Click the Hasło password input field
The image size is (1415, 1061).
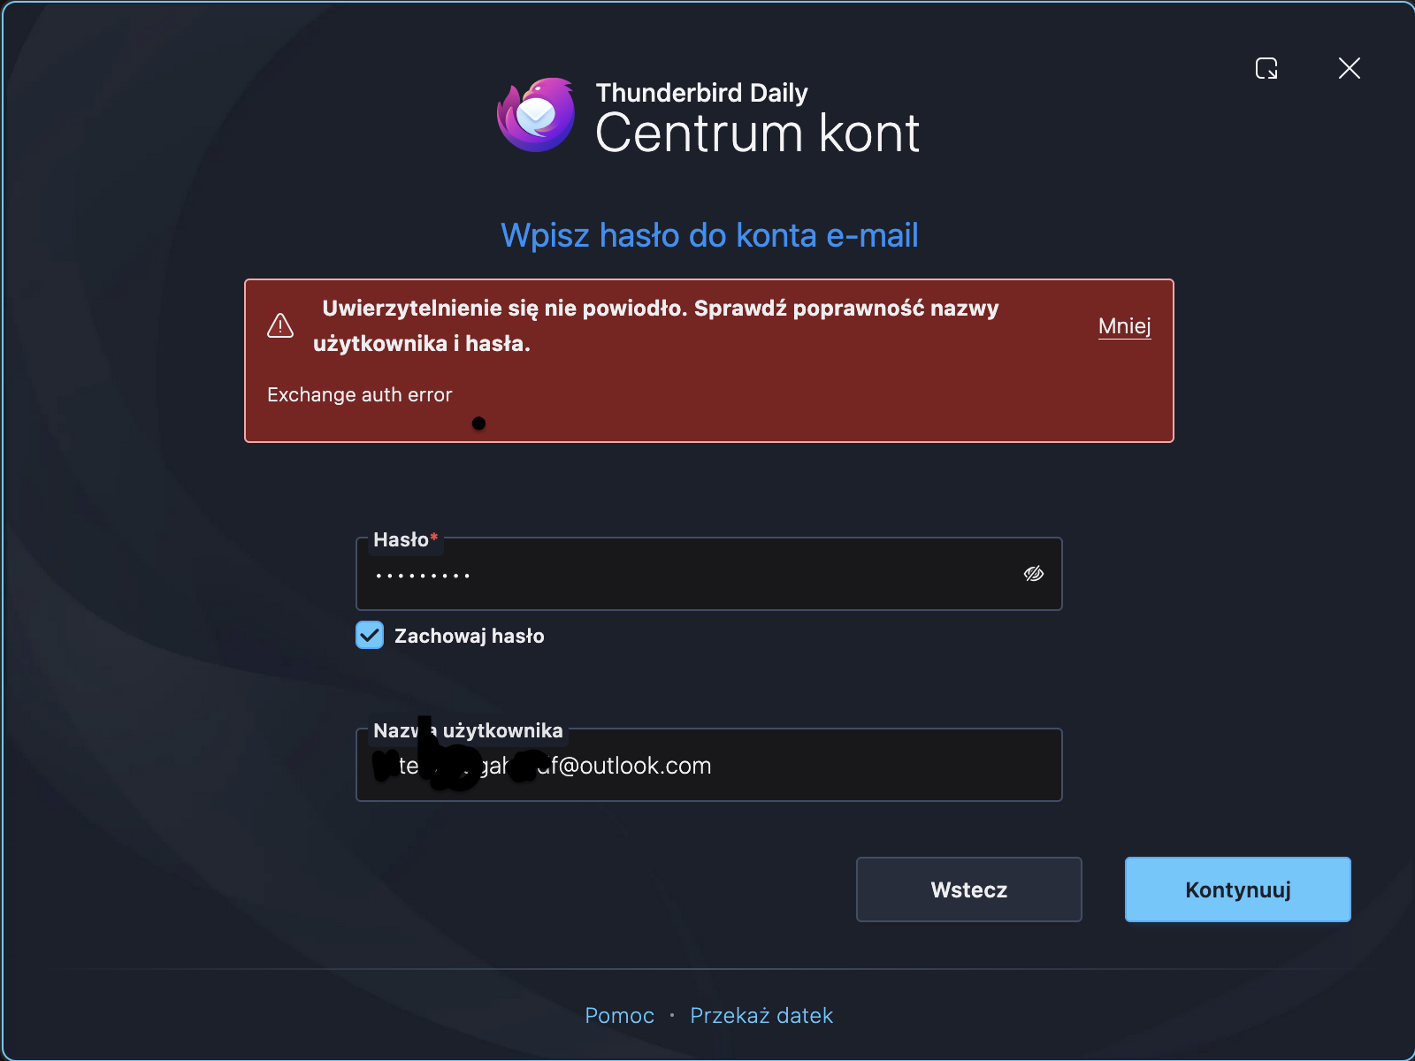coord(709,574)
